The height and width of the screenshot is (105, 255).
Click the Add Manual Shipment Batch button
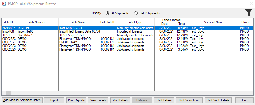coord(22,100)
